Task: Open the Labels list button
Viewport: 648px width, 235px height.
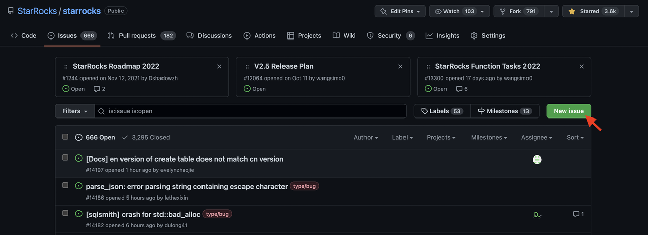Action: (x=442, y=111)
